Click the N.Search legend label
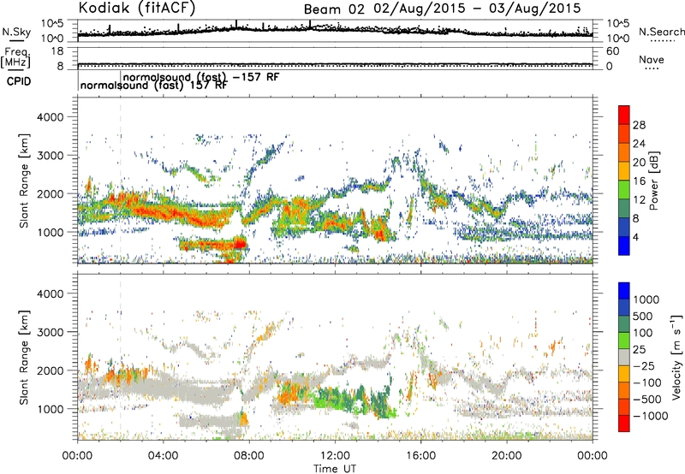 tap(662, 32)
